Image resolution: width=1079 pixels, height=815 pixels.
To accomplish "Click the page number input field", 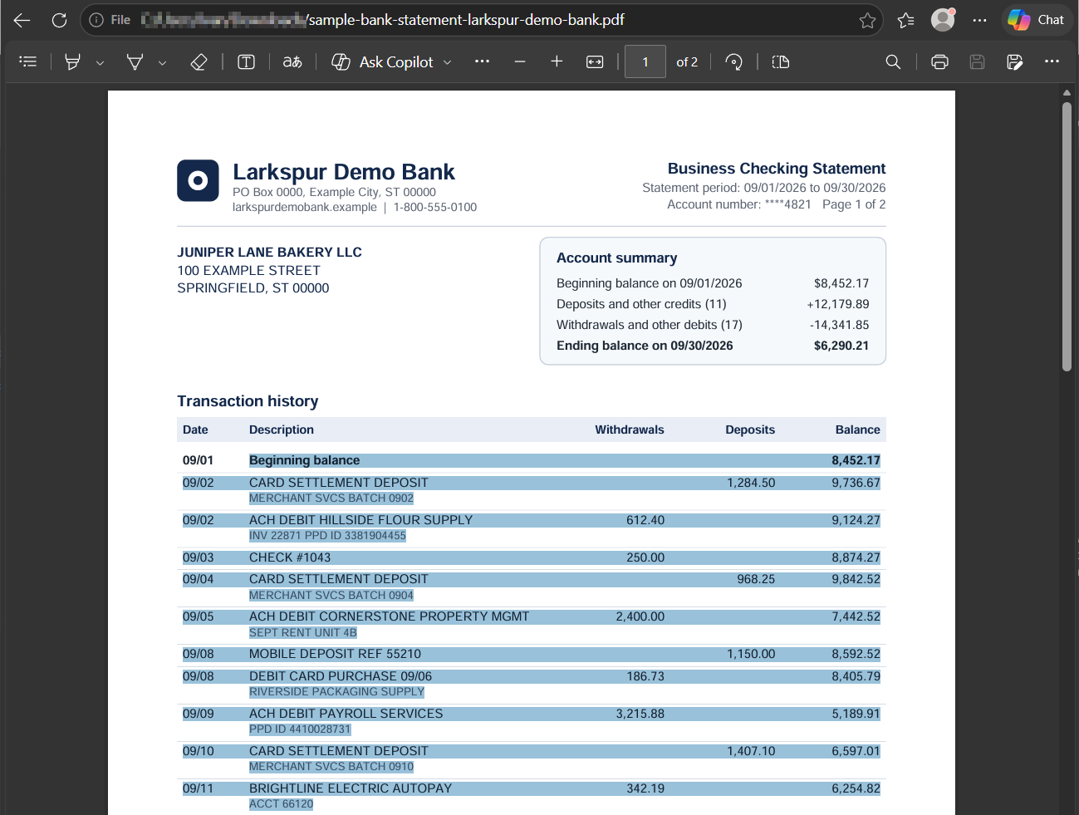I will (645, 61).
